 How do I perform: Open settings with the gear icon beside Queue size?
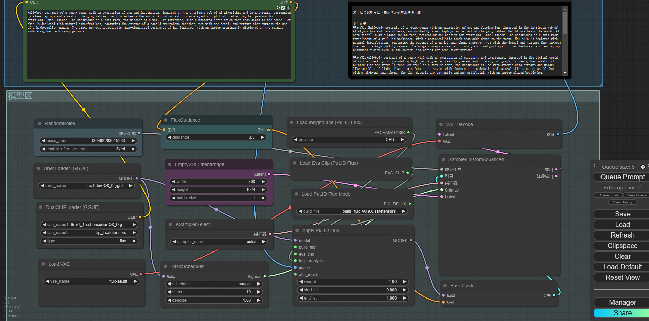(643, 167)
